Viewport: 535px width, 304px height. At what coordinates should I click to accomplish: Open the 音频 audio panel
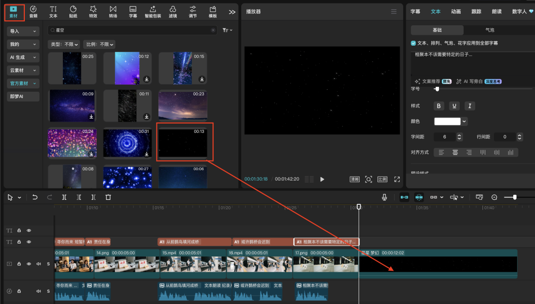point(33,11)
